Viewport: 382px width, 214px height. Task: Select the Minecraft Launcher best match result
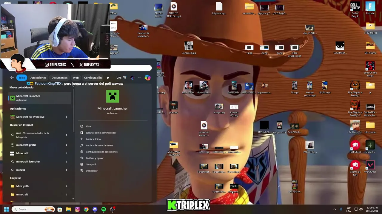point(40,98)
